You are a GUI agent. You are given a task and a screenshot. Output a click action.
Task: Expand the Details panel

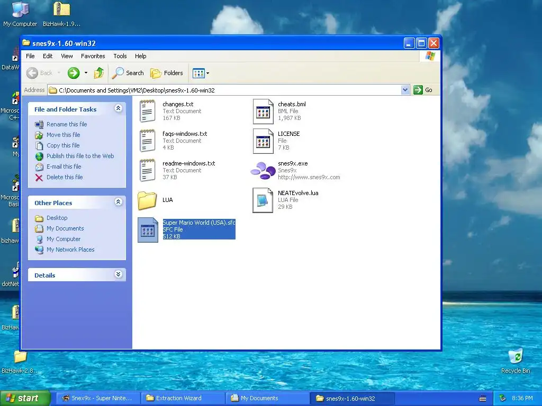point(118,274)
